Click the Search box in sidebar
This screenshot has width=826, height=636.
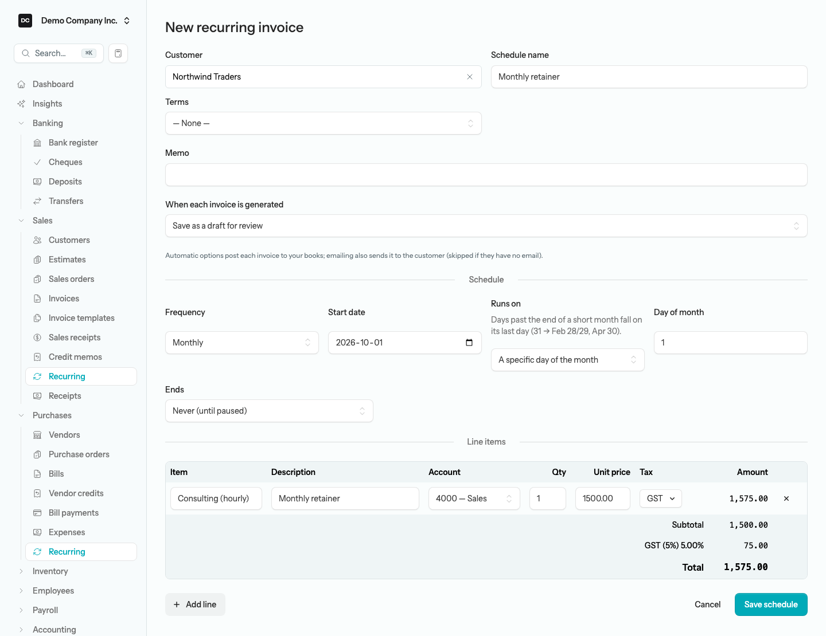coord(59,53)
